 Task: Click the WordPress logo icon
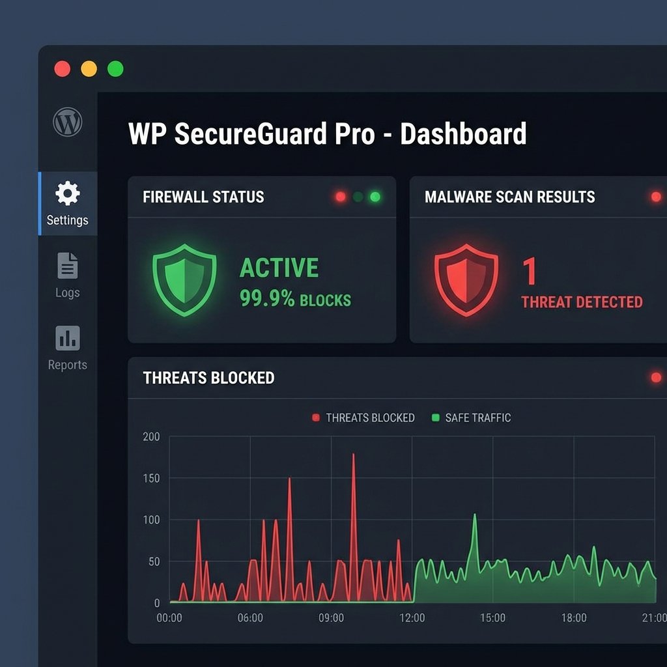tap(67, 122)
